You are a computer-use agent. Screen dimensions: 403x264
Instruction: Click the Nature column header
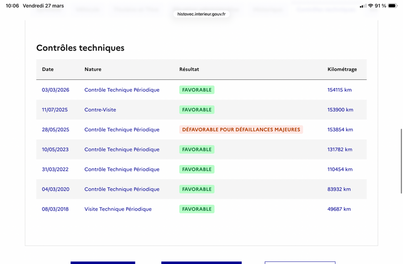(x=93, y=69)
